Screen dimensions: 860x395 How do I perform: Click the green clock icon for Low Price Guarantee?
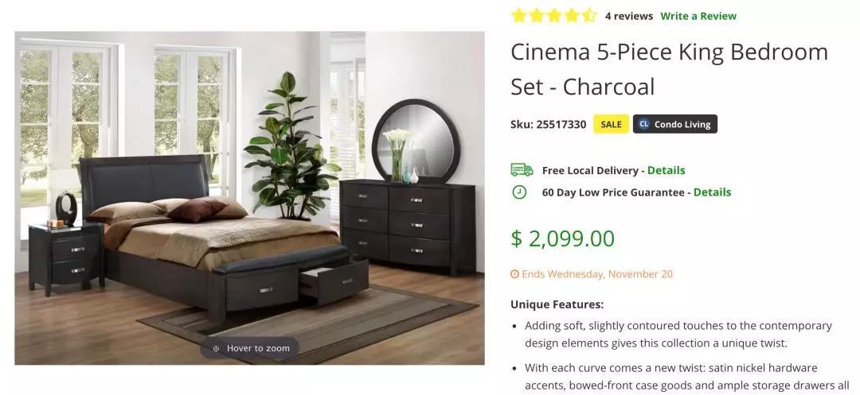coord(519,192)
